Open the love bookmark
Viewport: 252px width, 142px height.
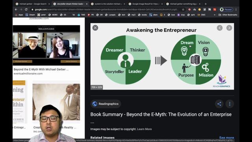coord(171,15)
